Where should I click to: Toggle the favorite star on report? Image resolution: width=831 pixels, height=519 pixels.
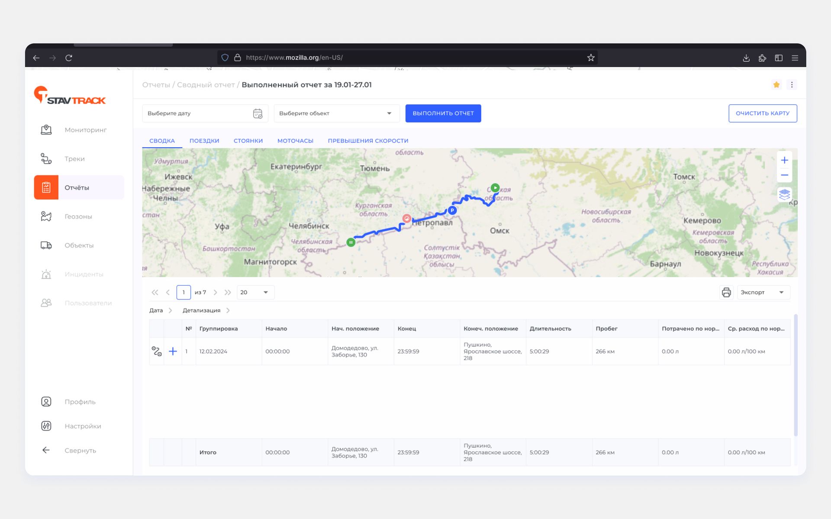point(776,85)
